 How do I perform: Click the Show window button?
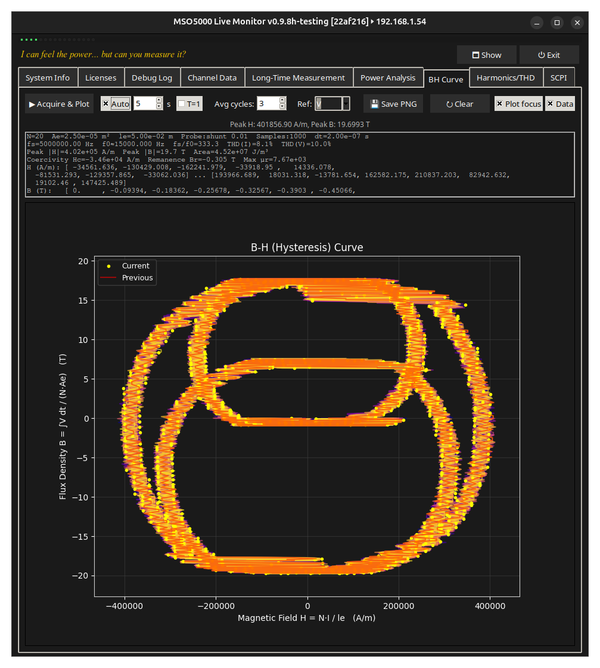tap(486, 55)
